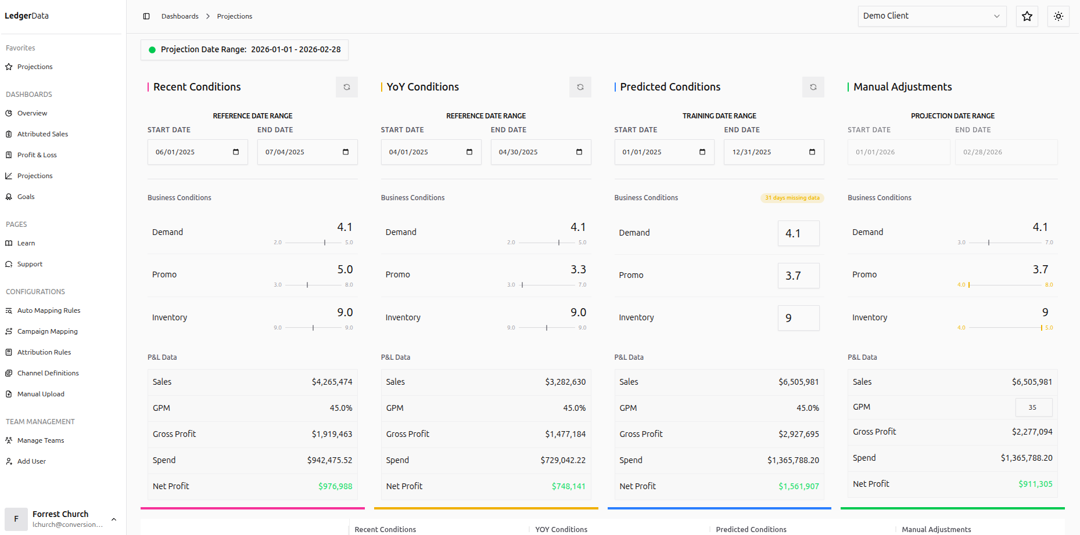Refresh Recent Conditions panel

pyautogui.click(x=347, y=87)
